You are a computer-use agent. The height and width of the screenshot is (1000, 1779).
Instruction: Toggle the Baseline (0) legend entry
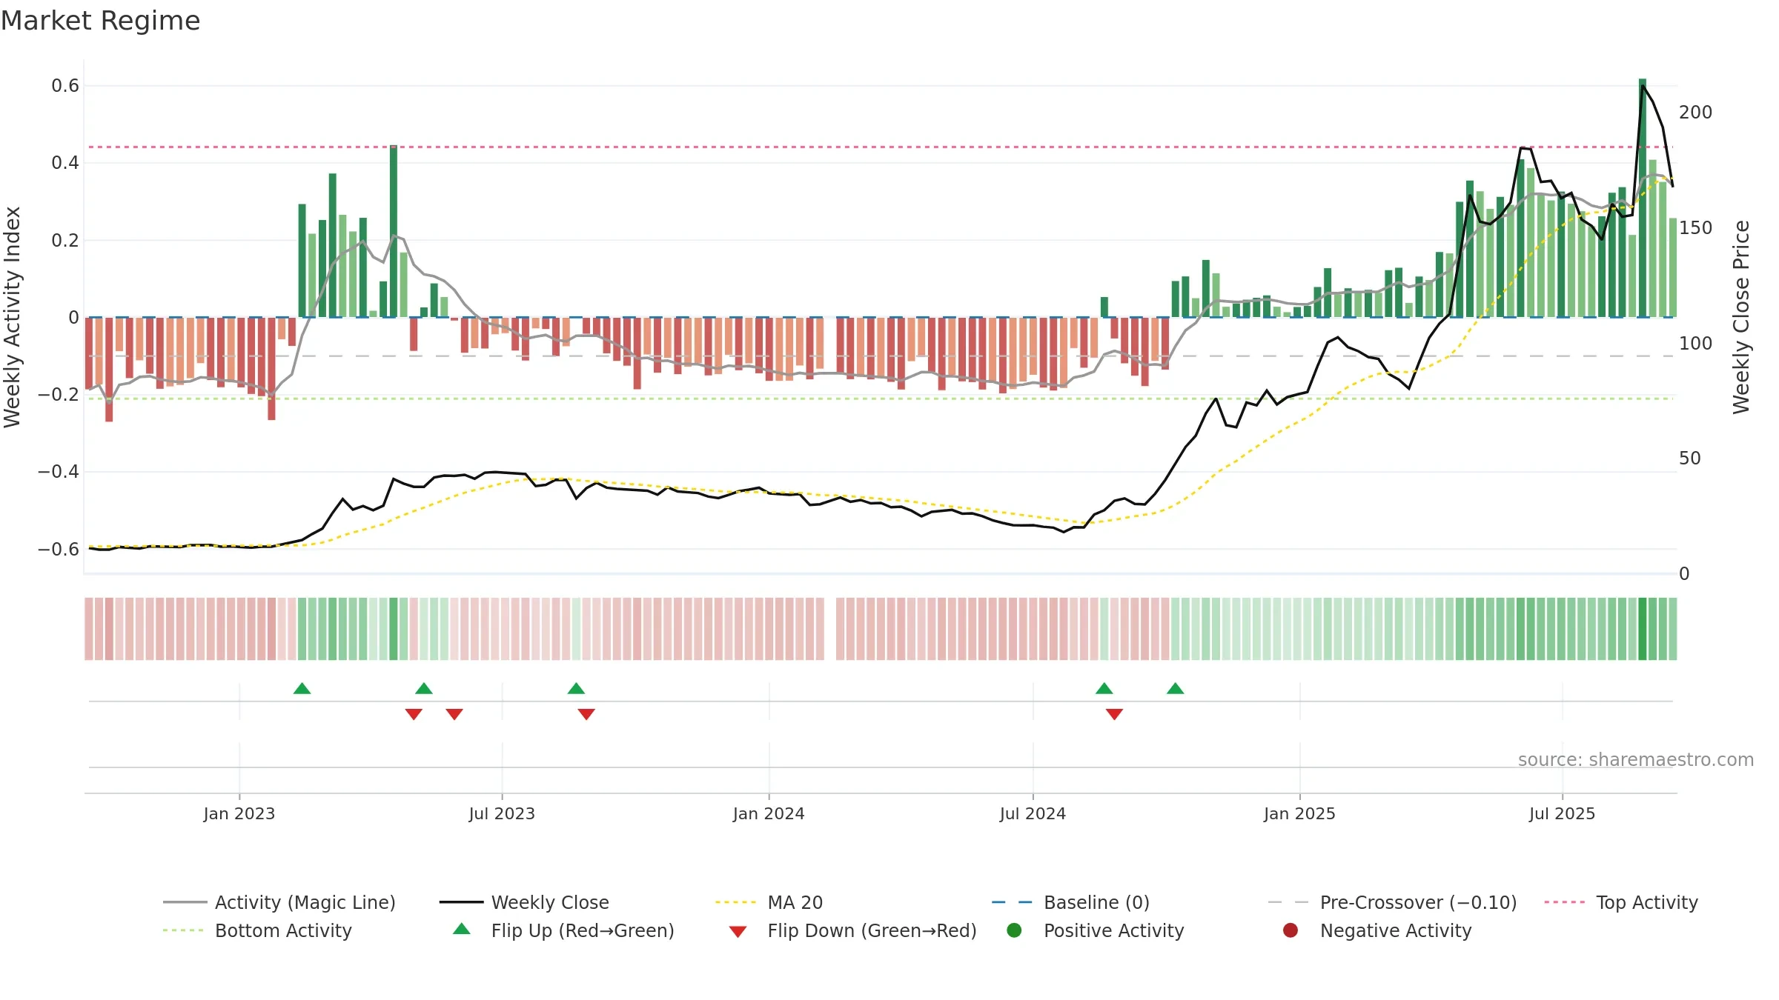(x=1070, y=902)
